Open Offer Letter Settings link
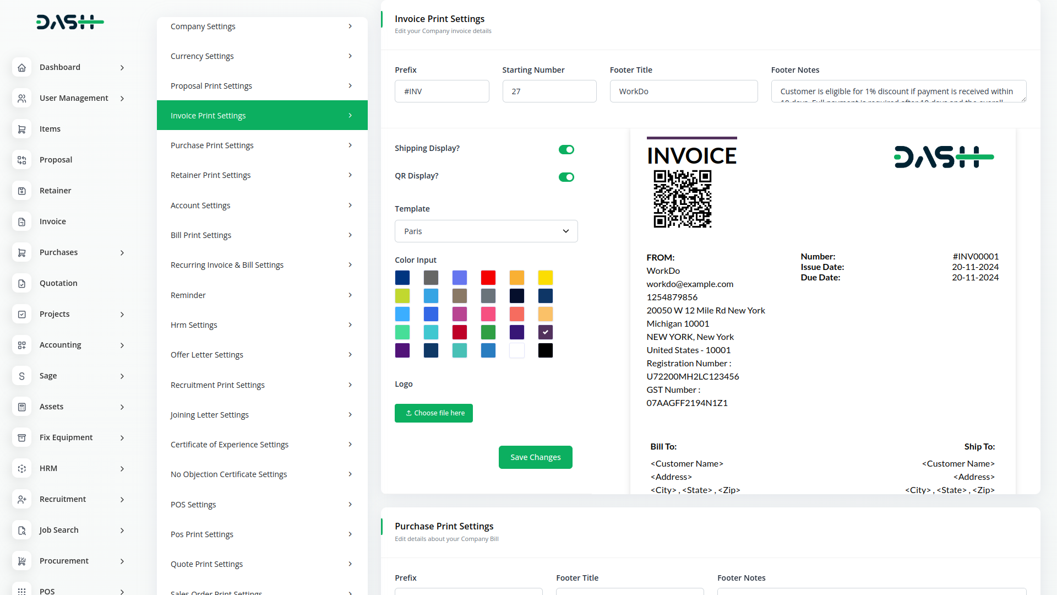The image size is (1057, 595). 262,355
